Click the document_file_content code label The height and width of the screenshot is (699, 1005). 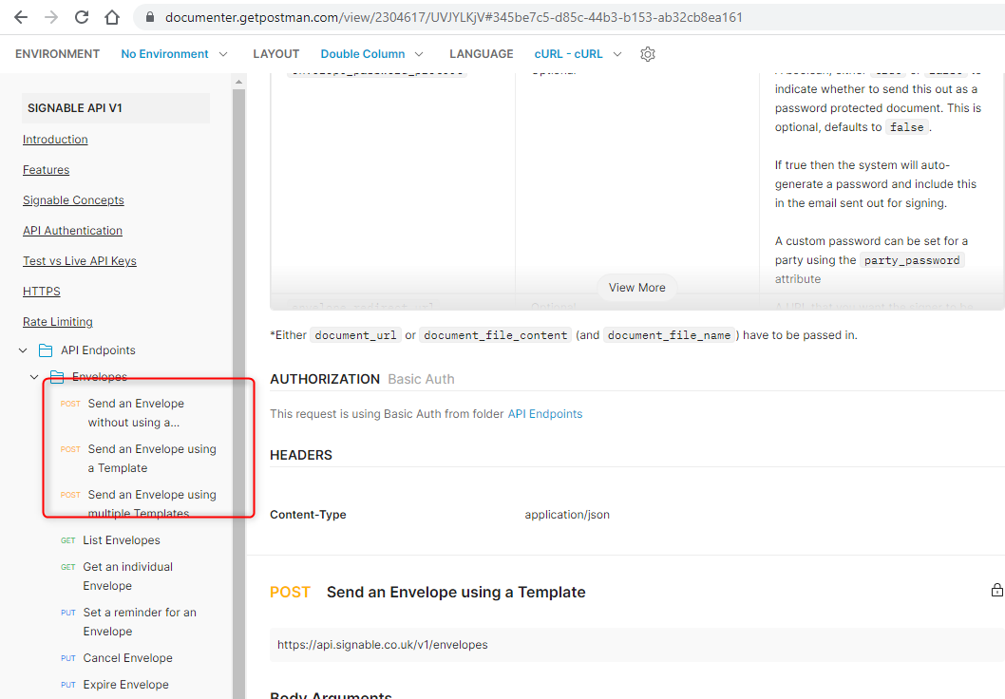[x=496, y=335]
